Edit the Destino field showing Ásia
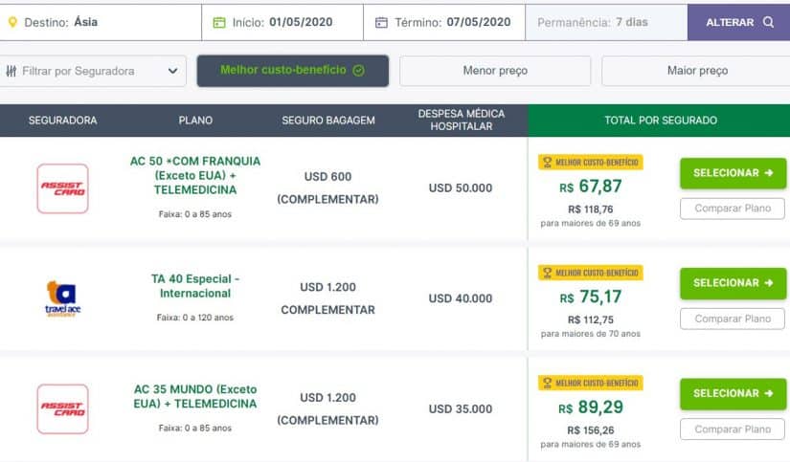790x462 pixels. pyautogui.click(x=101, y=22)
